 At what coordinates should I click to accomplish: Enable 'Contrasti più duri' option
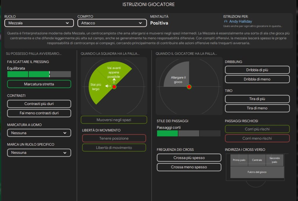[x=39, y=104]
